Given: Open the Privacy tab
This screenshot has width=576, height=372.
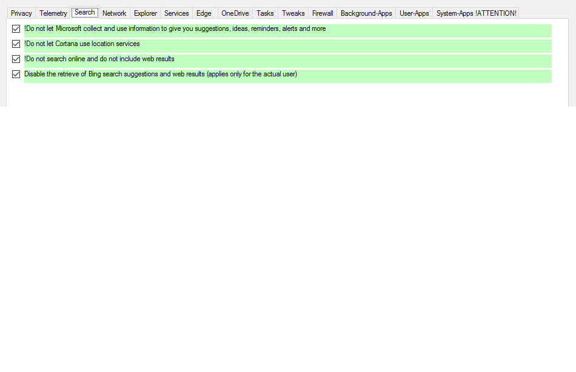Looking at the screenshot, I should pyautogui.click(x=21, y=13).
